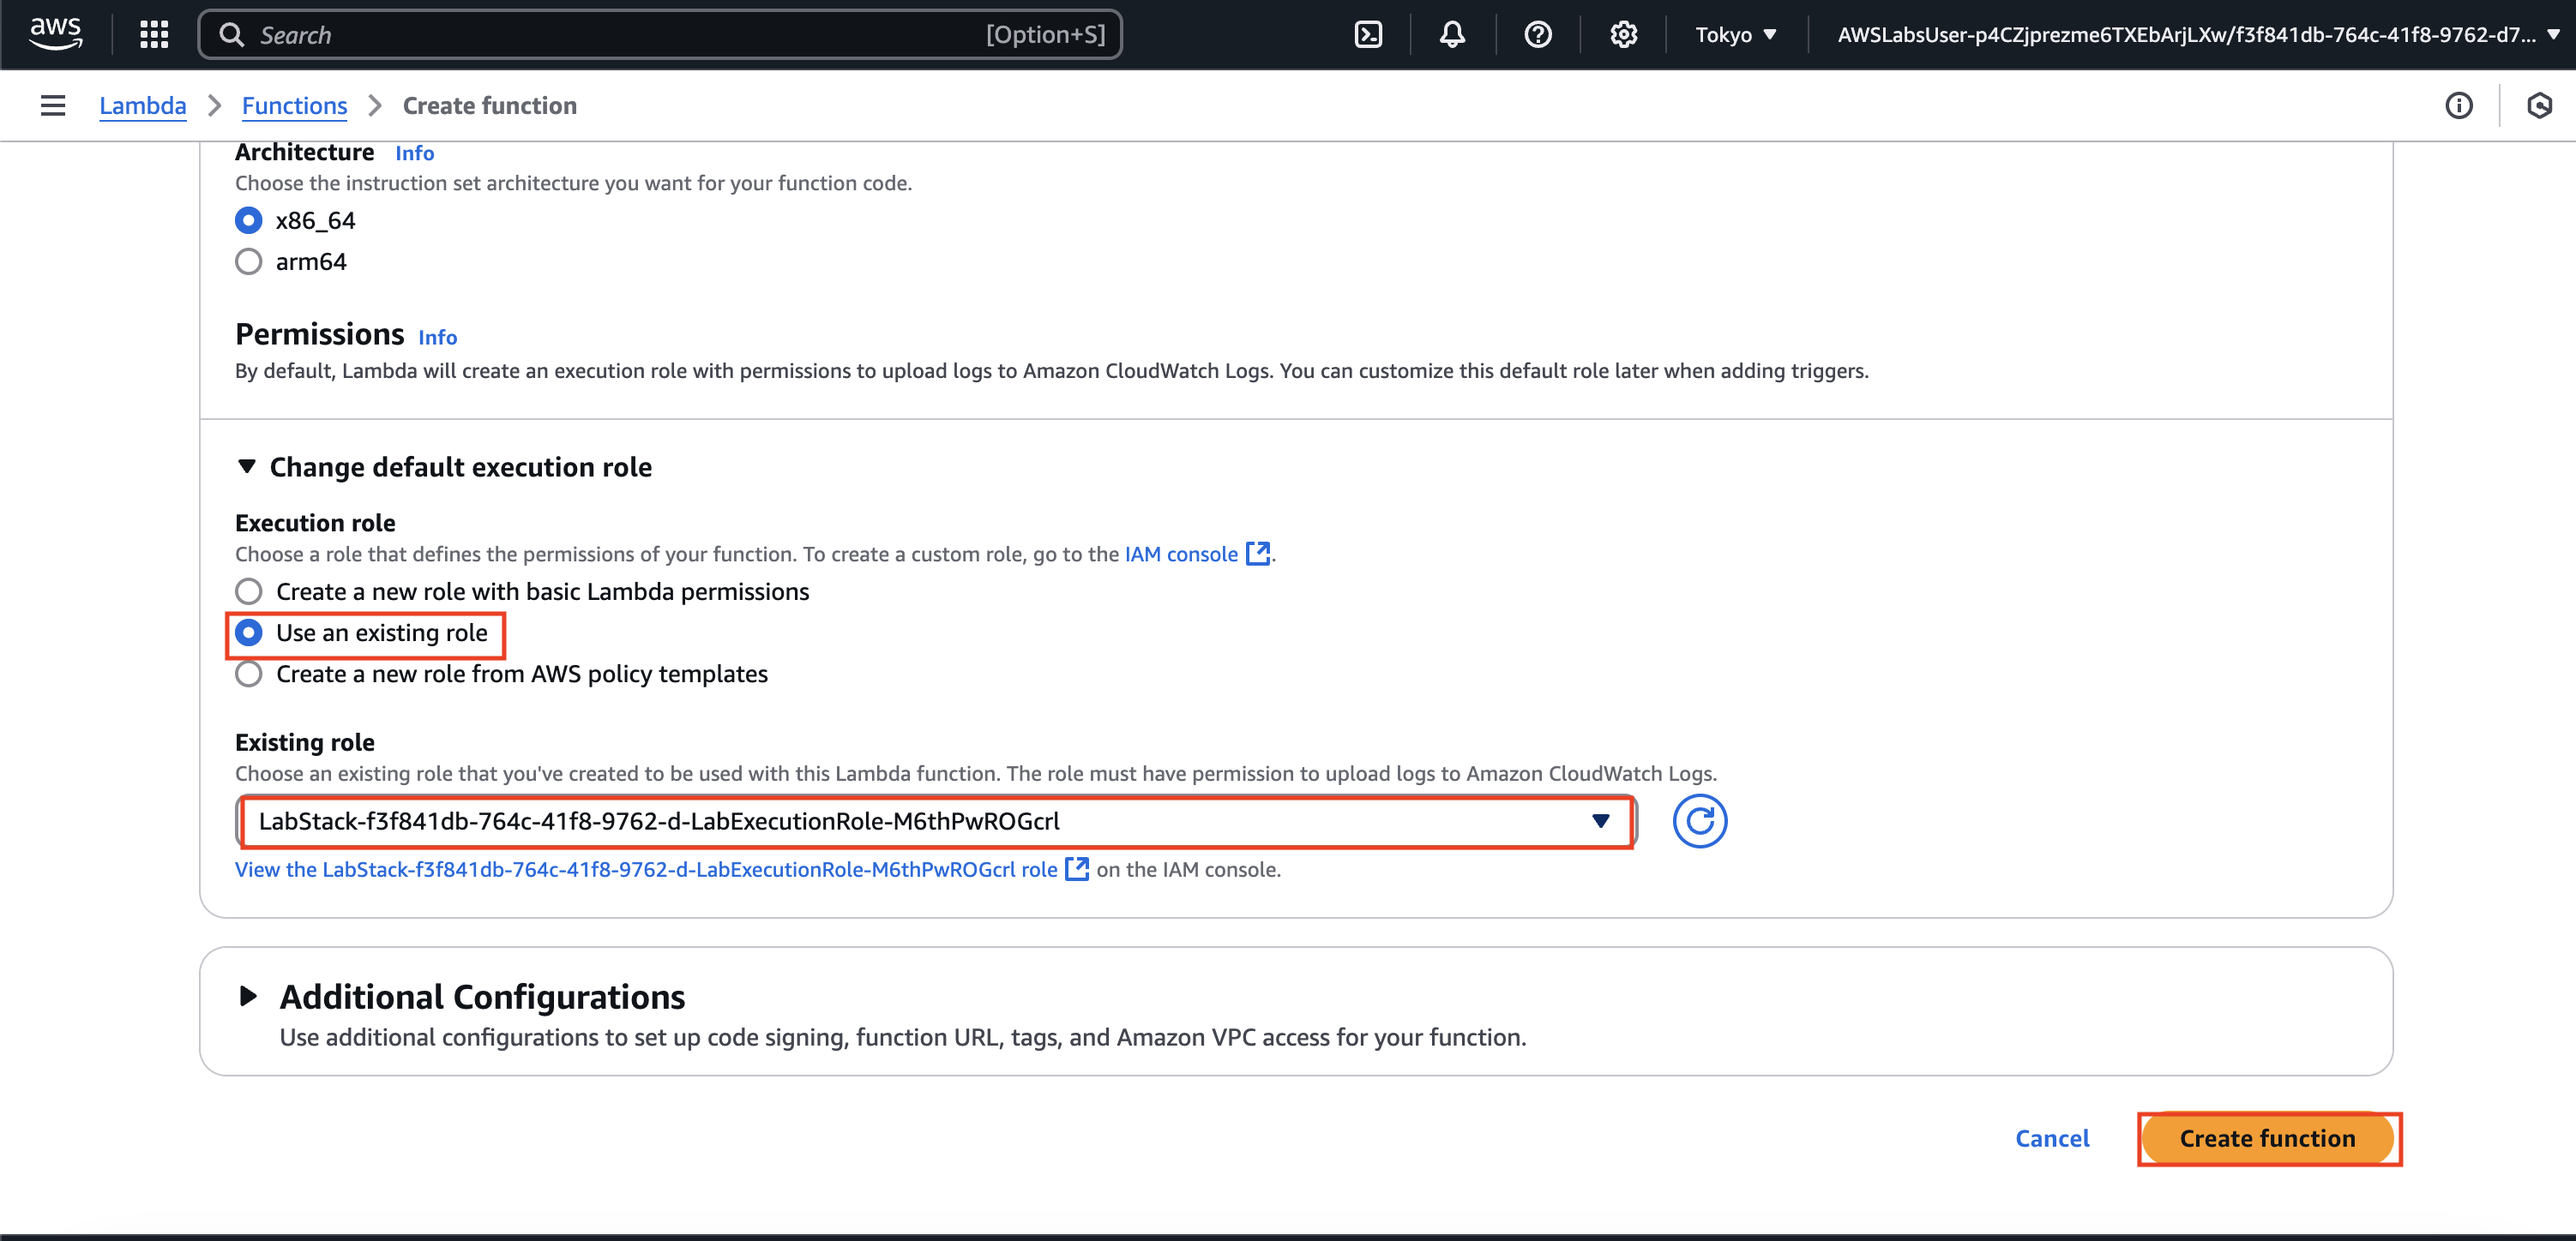Open the services grid menu icon
The width and height of the screenshot is (2576, 1241).
point(154,35)
